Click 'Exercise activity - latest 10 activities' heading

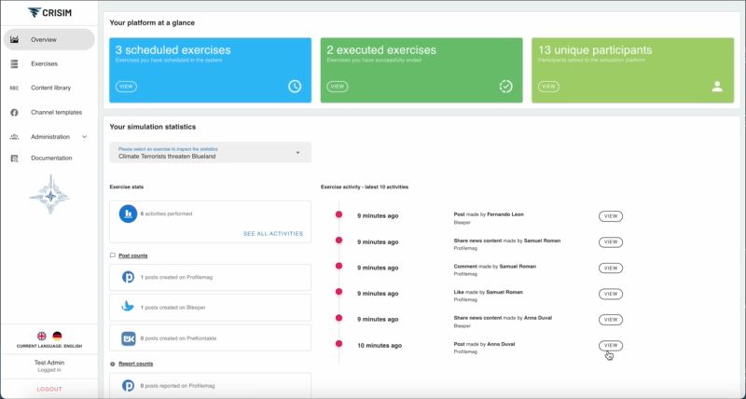tap(365, 186)
